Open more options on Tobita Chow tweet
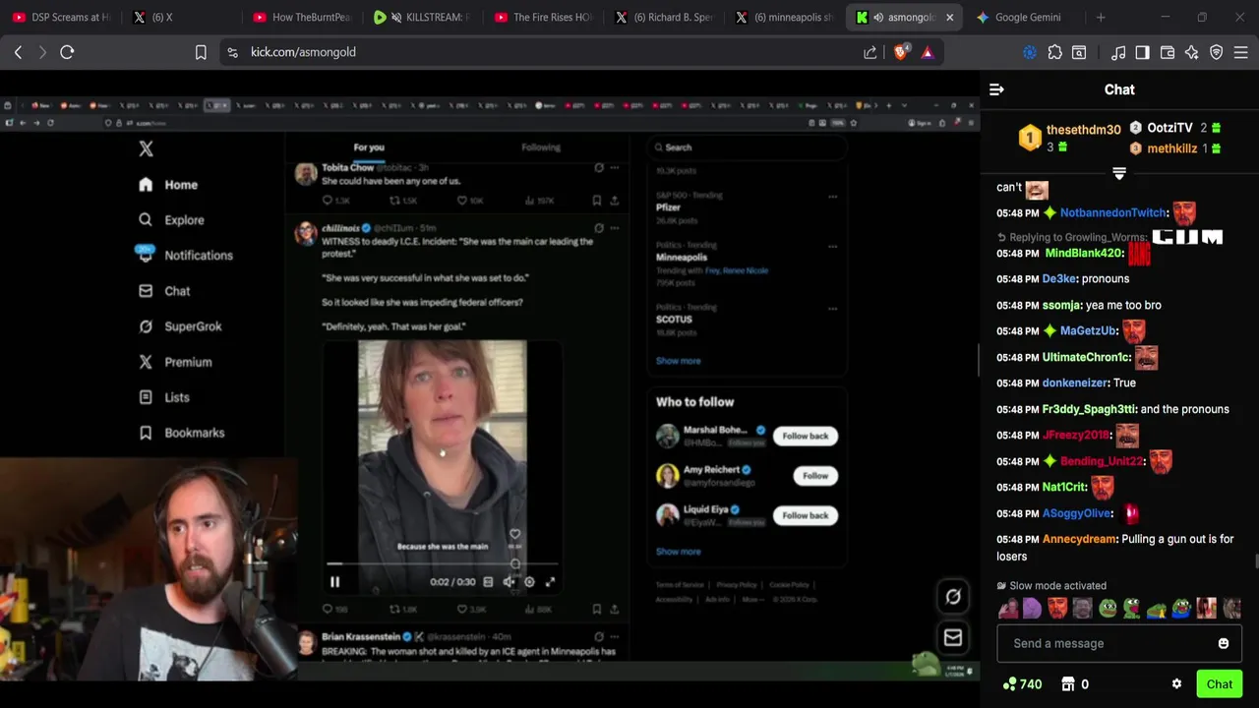 click(x=614, y=167)
